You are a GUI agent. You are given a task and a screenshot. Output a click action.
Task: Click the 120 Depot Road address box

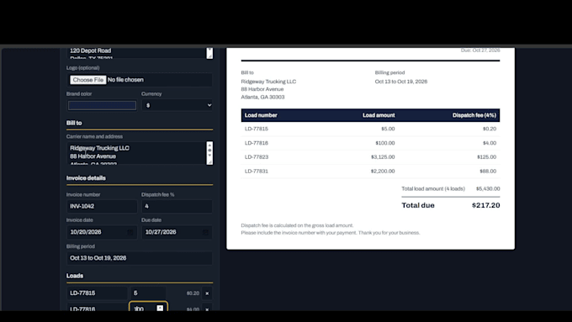tap(136, 53)
